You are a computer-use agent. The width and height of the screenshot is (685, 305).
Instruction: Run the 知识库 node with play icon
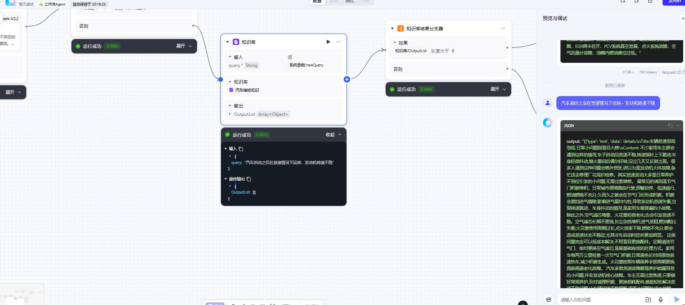pyautogui.click(x=328, y=42)
